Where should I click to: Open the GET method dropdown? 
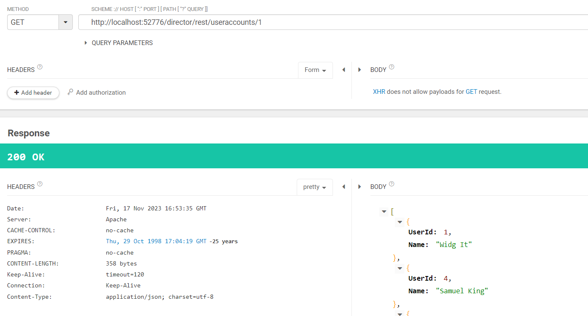(x=65, y=22)
